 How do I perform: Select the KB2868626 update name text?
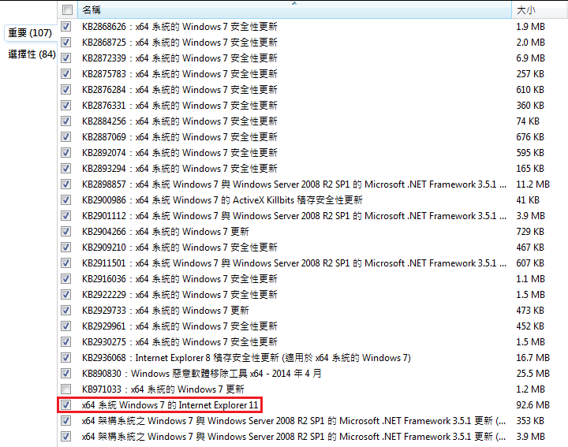point(180,27)
